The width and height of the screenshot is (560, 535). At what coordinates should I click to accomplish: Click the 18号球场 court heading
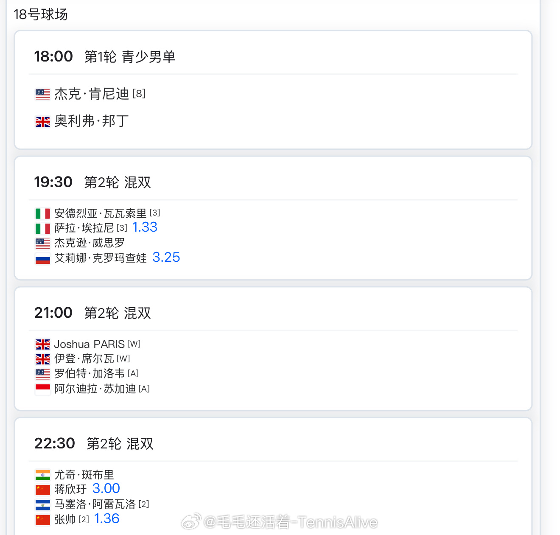(x=41, y=14)
